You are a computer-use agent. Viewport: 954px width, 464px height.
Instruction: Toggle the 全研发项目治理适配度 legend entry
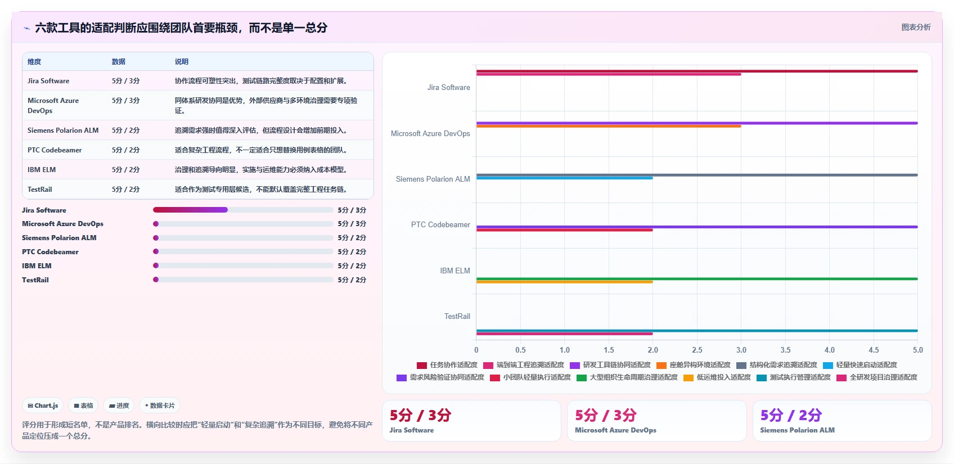pyautogui.click(x=876, y=377)
